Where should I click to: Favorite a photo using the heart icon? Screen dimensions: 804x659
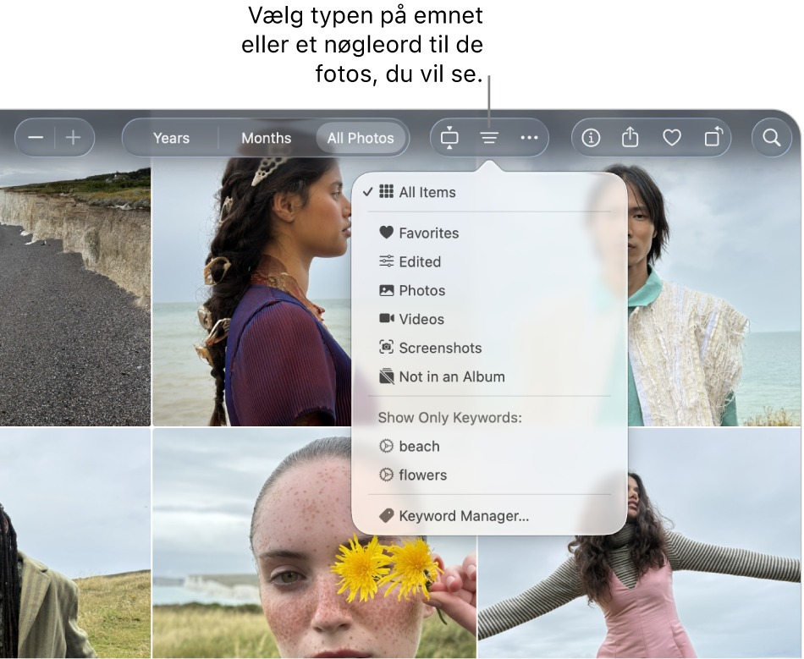671,137
